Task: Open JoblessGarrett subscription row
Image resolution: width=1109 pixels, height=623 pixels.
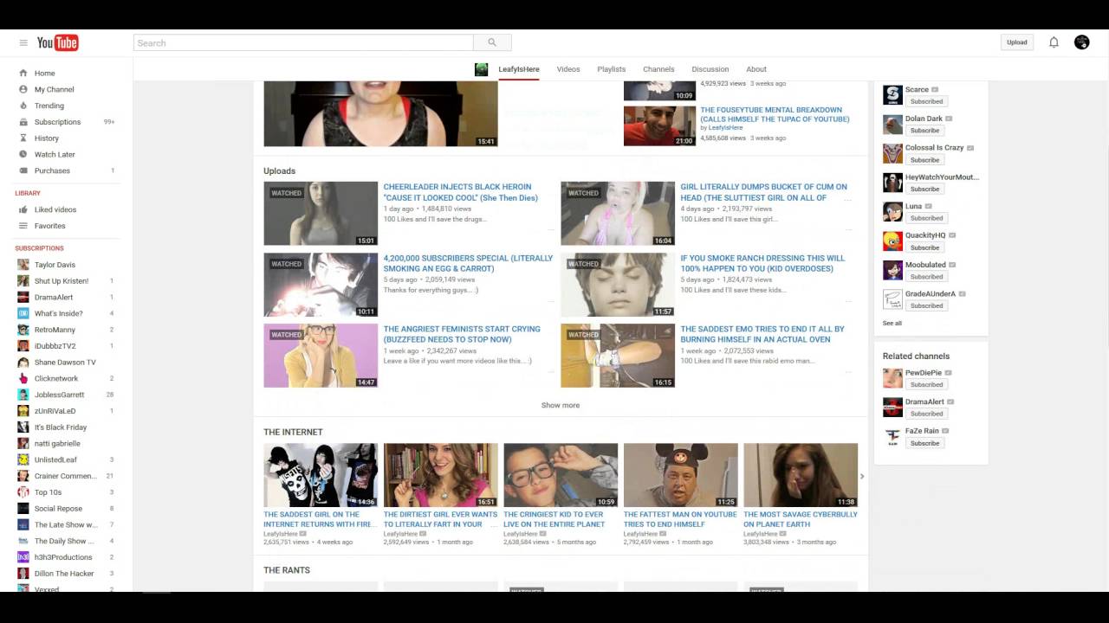Action: click(66, 395)
